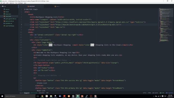The width and height of the screenshot is (174, 98).
Task: Open the Find menu
Action: point(16,3)
